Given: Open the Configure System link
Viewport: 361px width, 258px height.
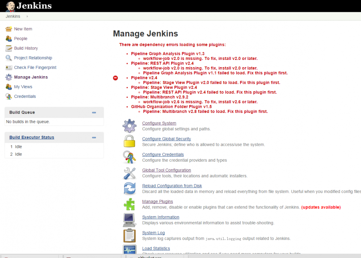Looking at the screenshot, I should pos(159,123).
